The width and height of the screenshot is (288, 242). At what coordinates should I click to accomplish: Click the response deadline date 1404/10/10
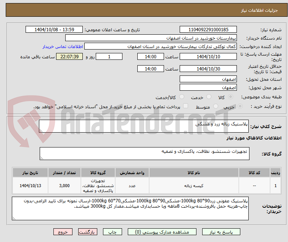click(208, 56)
